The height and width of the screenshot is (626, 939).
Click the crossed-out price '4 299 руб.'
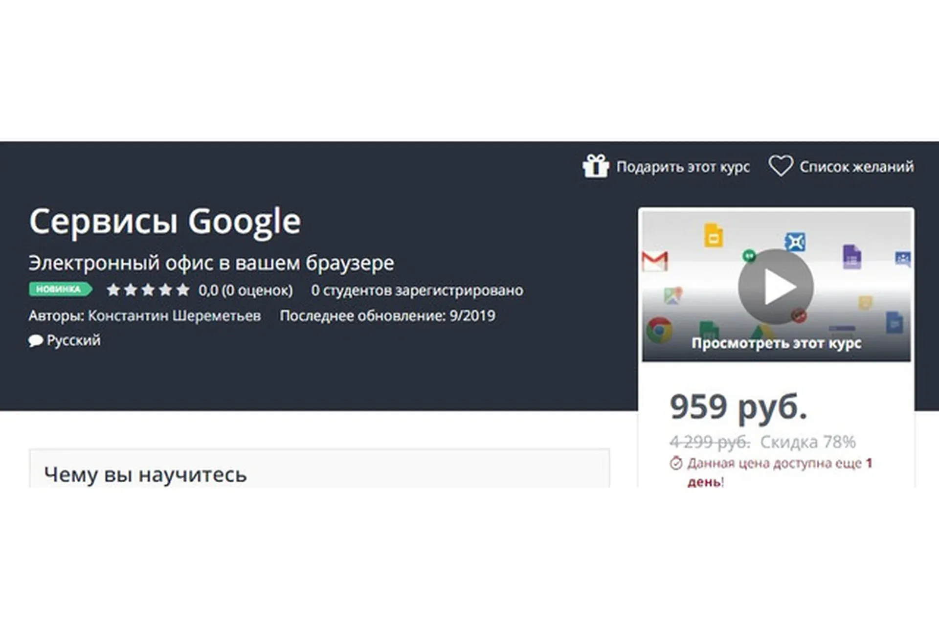click(710, 442)
